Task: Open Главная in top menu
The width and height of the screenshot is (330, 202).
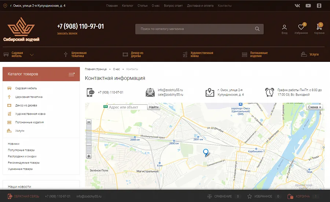Action: [112, 5]
